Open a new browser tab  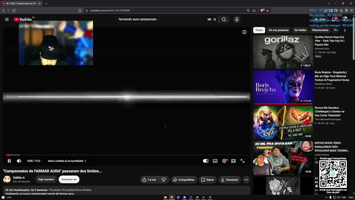point(46,4)
